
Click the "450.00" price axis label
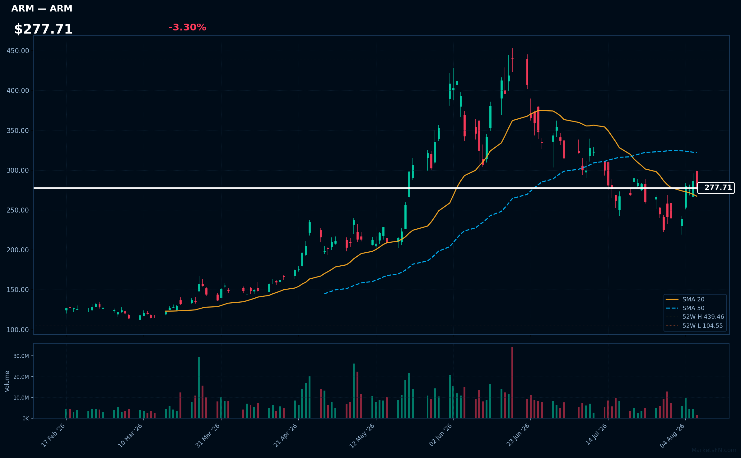pyautogui.click(x=18, y=51)
